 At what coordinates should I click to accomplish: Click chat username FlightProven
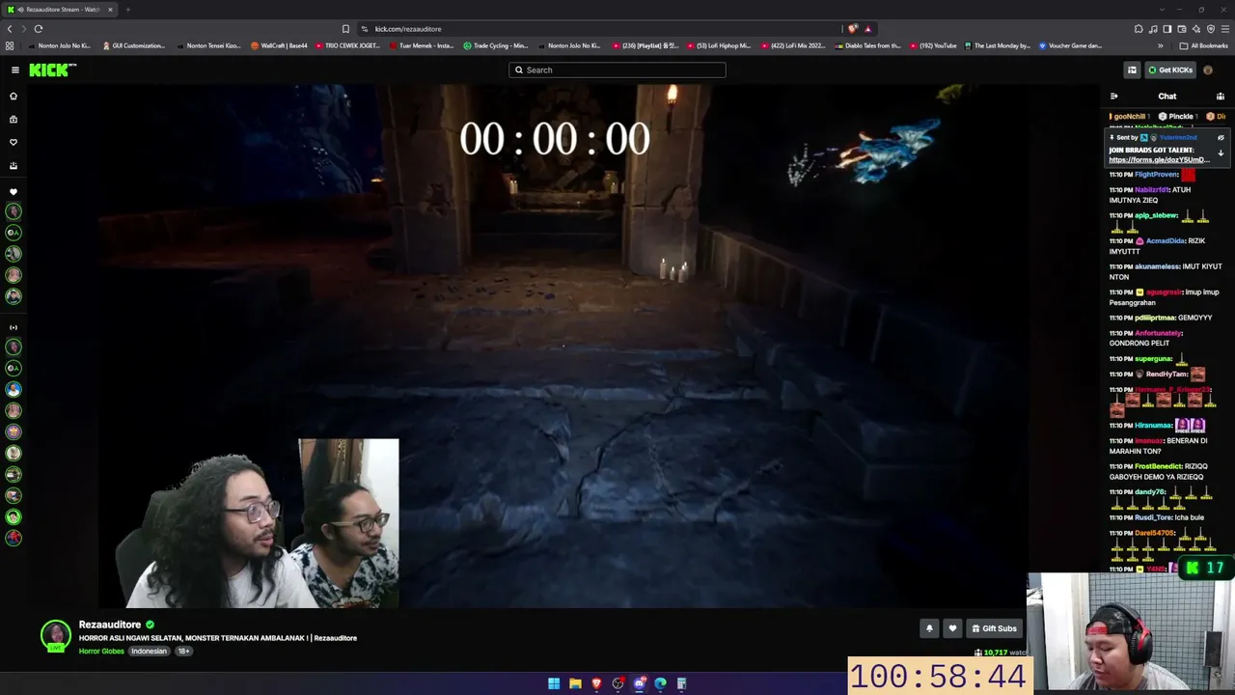pyautogui.click(x=1156, y=175)
